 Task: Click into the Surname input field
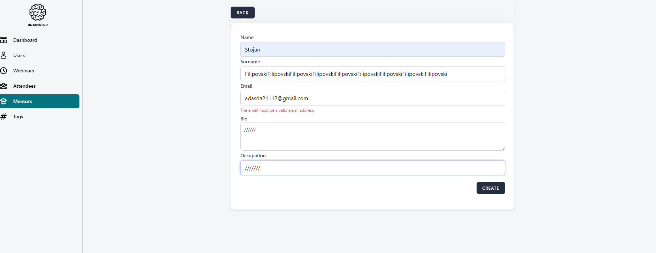pyautogui.click(x=372, y=74)
